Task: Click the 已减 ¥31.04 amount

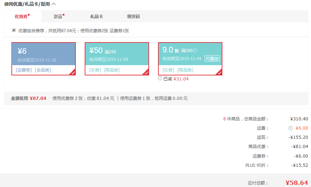Action: click(x=181, y=79)
